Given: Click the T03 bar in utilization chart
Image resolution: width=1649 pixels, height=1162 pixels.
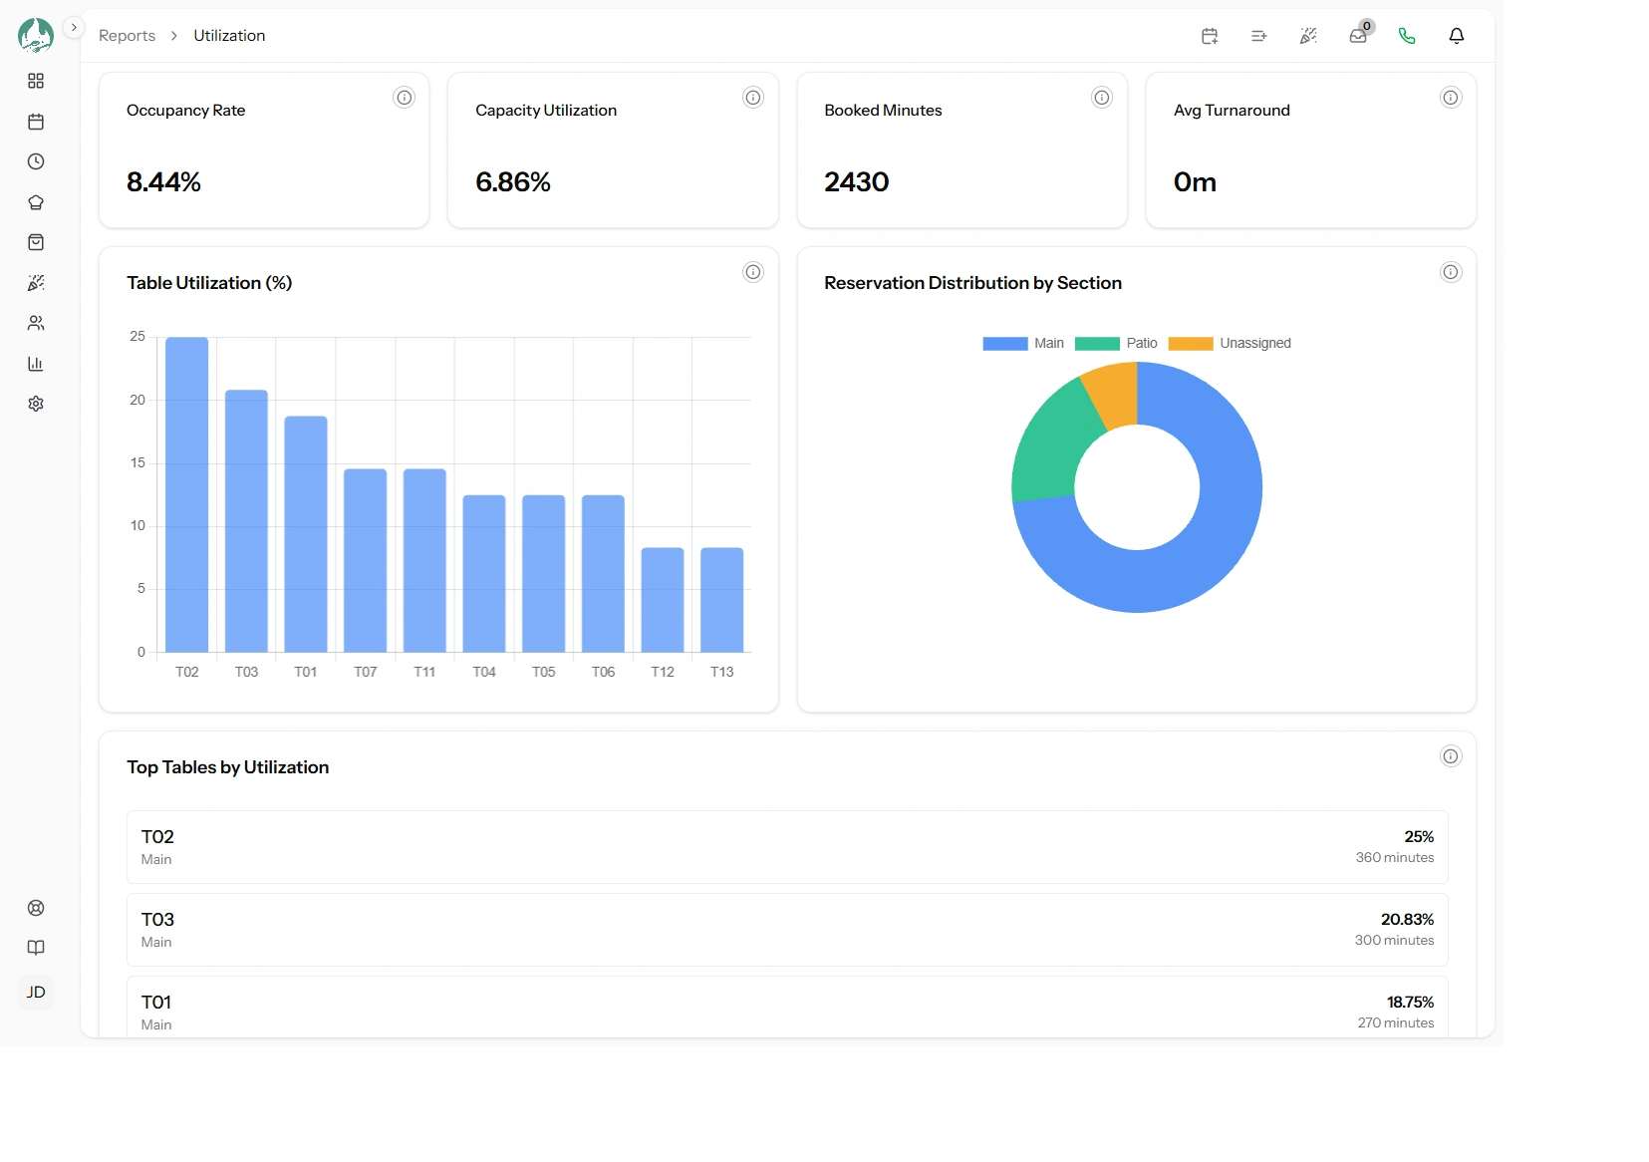Looking at the screenshot, I should [x=246, y=521].
